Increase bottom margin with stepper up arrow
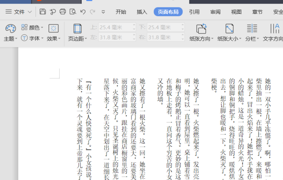The height and width of the screenshot is (180, 283). [183, 25]
